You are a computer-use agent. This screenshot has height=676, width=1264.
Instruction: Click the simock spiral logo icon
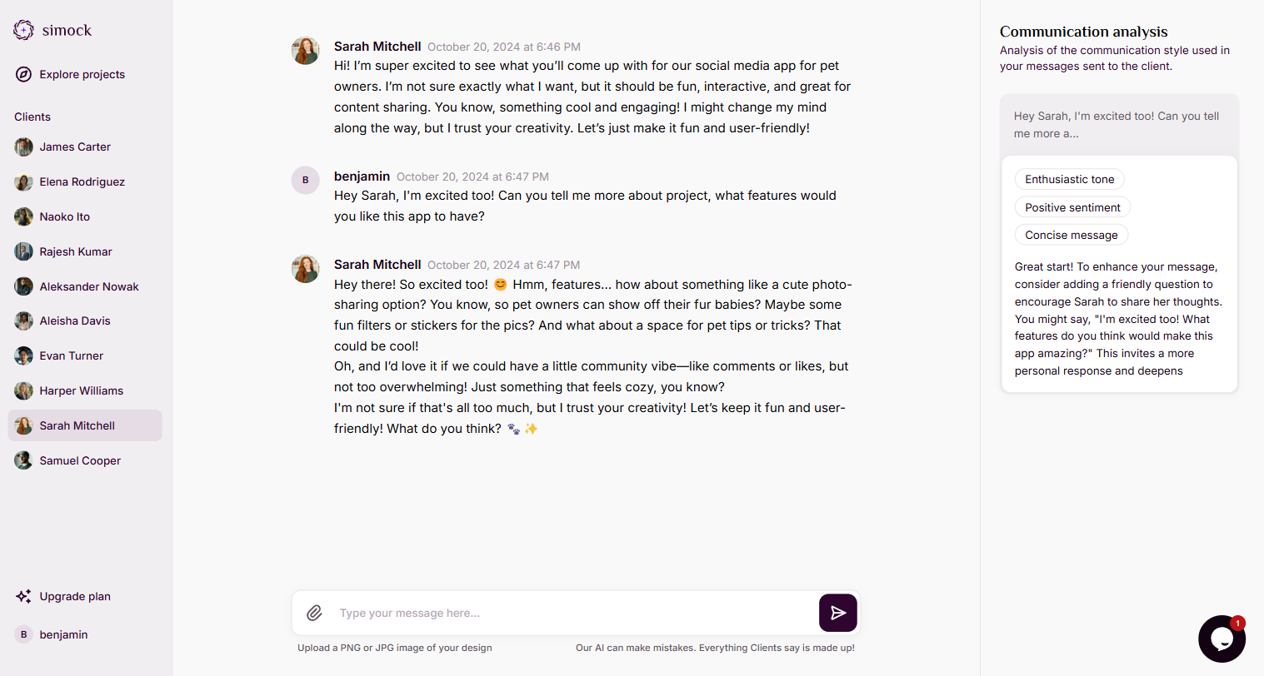23,30
